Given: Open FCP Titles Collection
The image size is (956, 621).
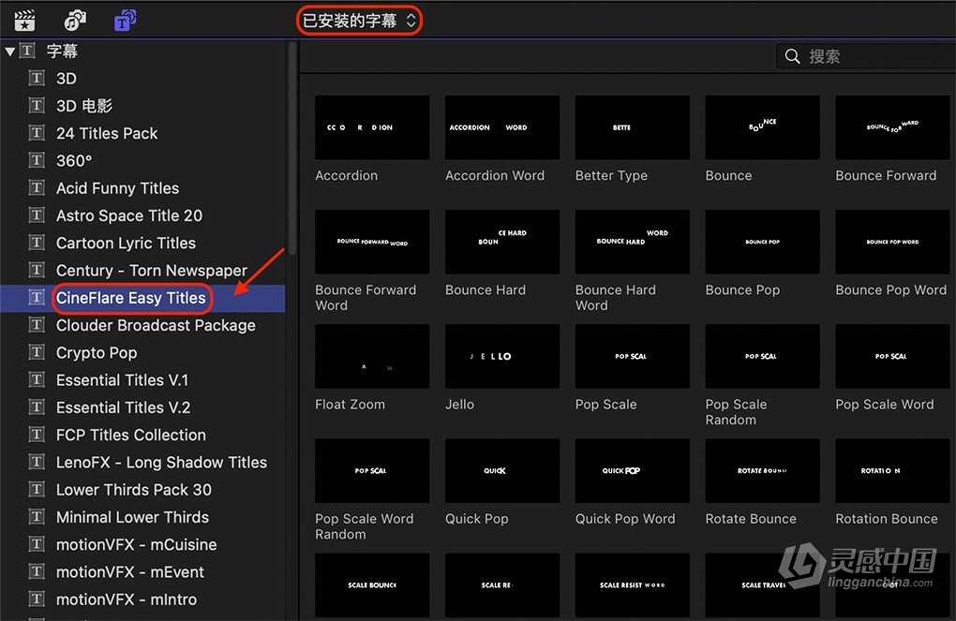Looking at the screenshot, I should 142,436.
